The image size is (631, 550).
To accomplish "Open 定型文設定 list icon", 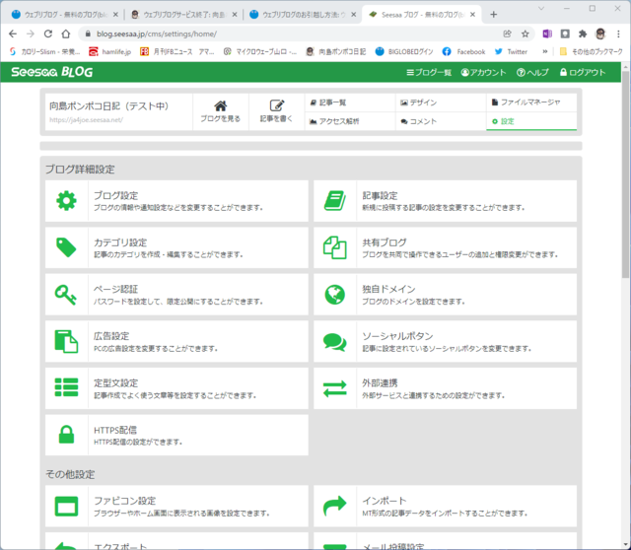I will tap(66, 387).
